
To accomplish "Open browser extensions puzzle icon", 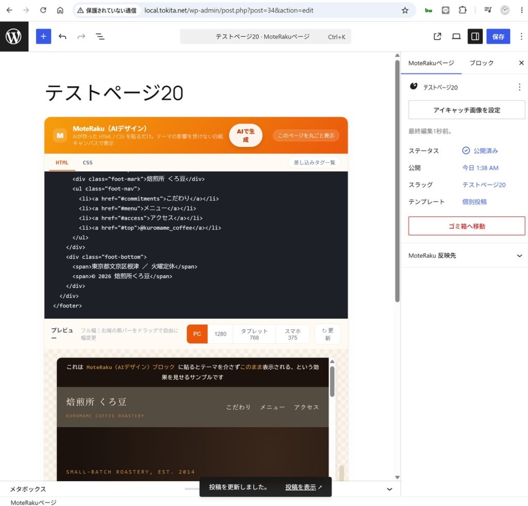I will click(463, 10).
